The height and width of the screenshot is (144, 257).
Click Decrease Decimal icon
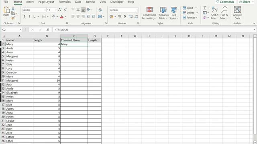[x=136, y=16]
